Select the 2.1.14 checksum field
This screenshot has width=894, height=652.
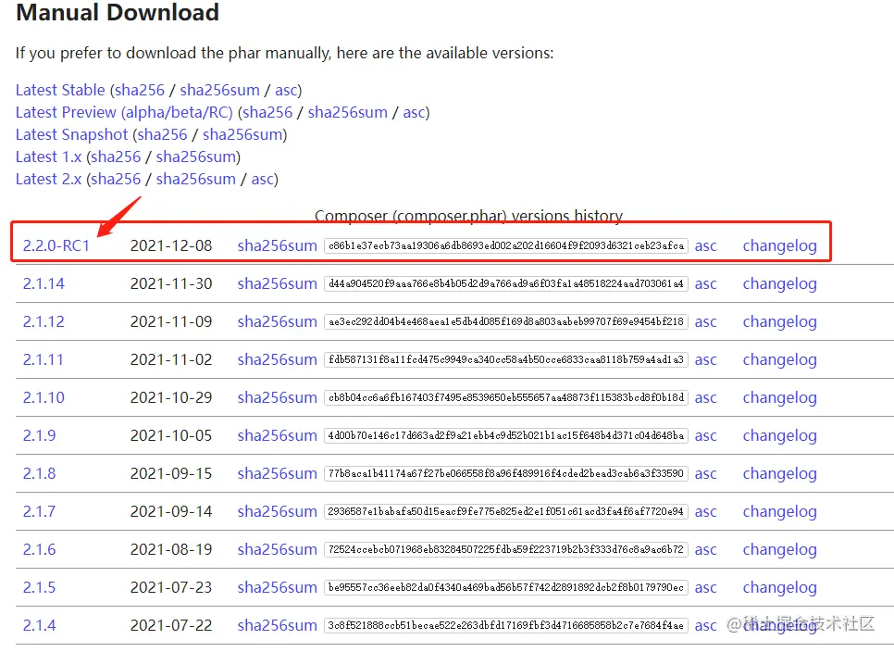[x=505, y=283]
